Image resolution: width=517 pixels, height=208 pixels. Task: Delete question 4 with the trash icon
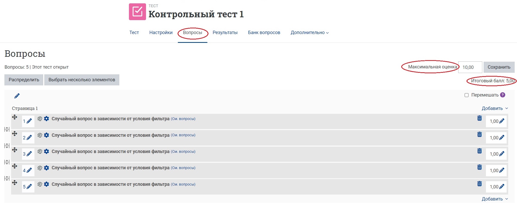pyautogui.click(x=479, y=167)
